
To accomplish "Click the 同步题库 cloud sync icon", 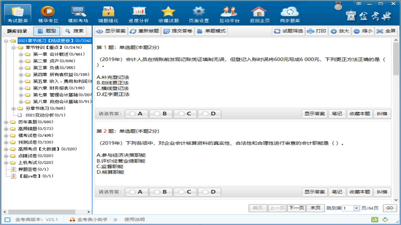I will click(290, 14).
